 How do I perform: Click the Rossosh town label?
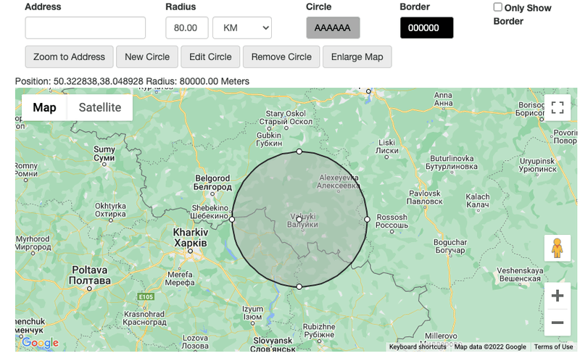click(x=392, y=221)
